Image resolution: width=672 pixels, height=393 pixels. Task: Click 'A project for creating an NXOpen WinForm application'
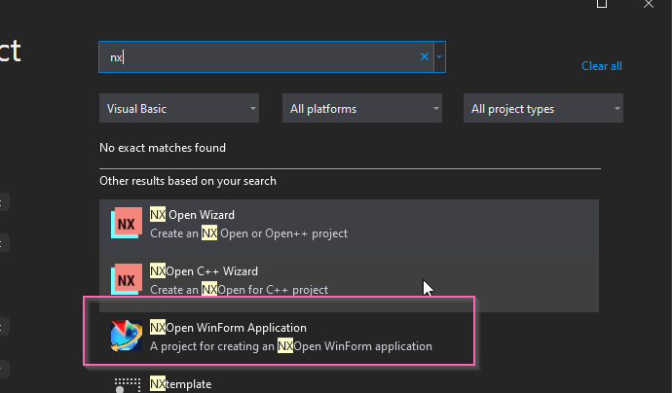291,346
